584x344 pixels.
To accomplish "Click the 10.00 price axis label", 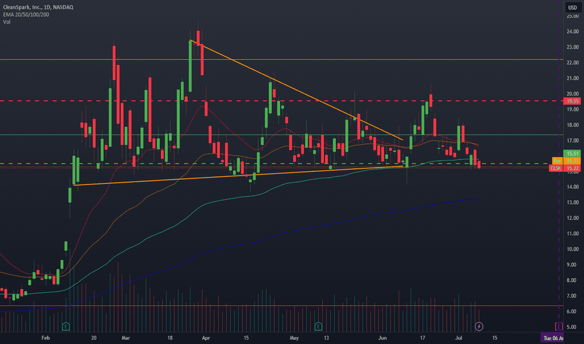I will click(573, 249).
